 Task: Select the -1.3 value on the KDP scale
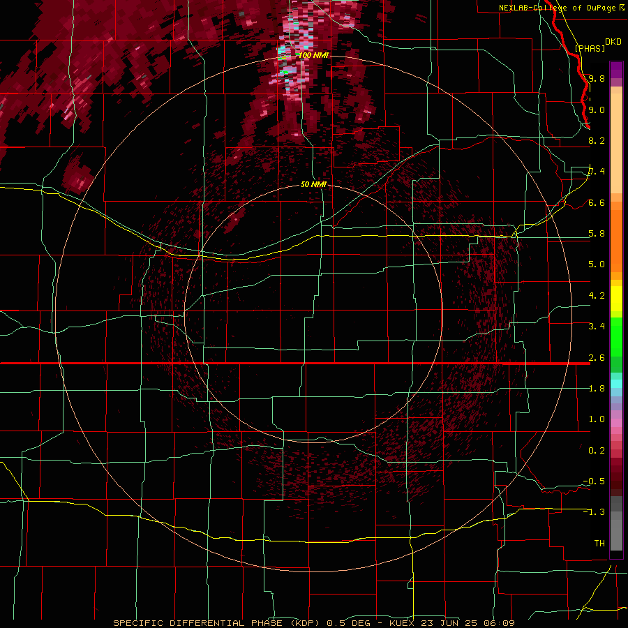click(594, 512)
